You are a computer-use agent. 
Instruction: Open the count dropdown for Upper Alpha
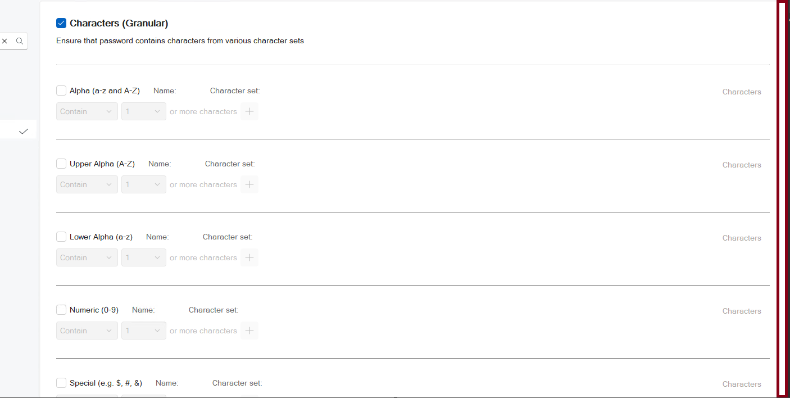(x=144, y=184)
